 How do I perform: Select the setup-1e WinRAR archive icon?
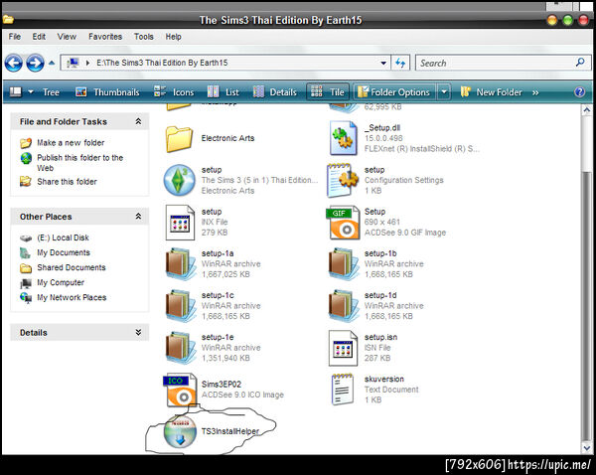[180, 348]
